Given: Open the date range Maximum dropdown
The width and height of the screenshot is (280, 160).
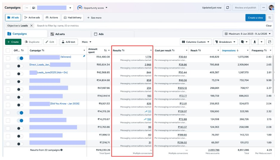Looking at the screenshot, I should coord(248,34).
